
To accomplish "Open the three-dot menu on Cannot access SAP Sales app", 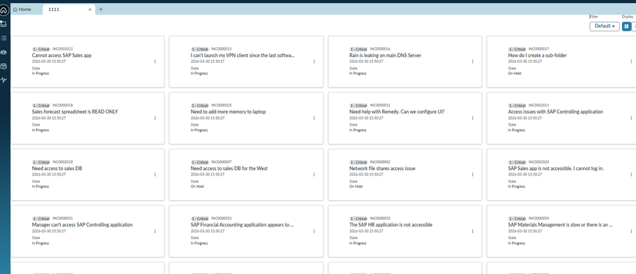I will pyautogui.click(x=155, y=61).
